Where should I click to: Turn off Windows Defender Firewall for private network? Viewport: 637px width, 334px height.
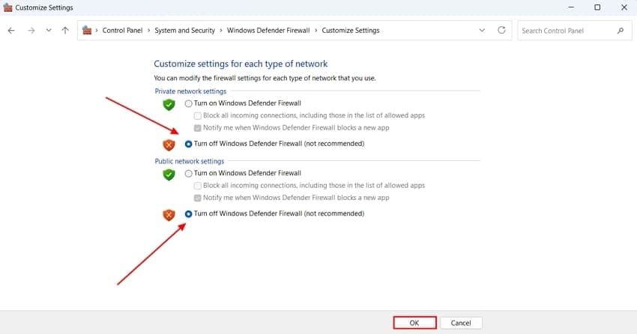188,144
